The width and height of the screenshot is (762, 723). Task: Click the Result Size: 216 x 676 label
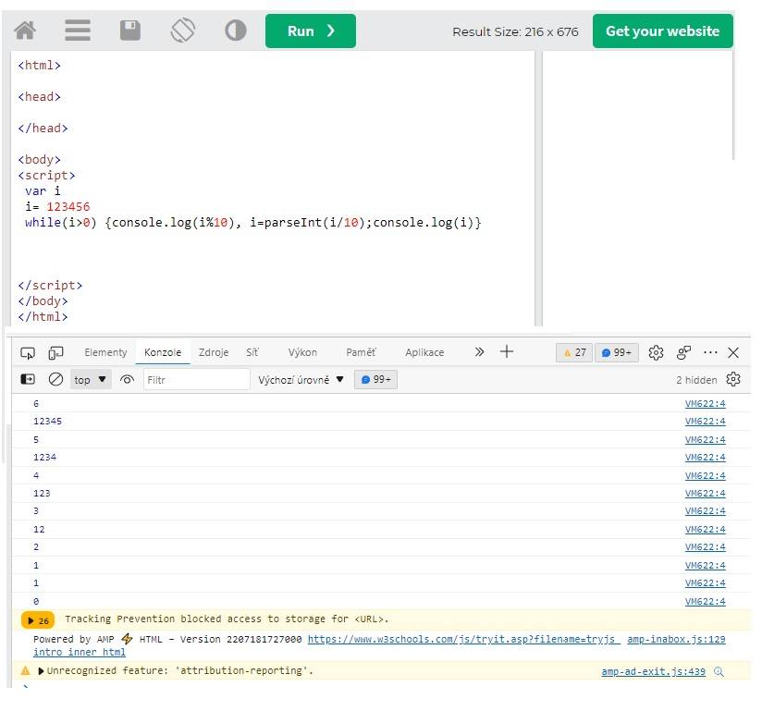(515, 32)
